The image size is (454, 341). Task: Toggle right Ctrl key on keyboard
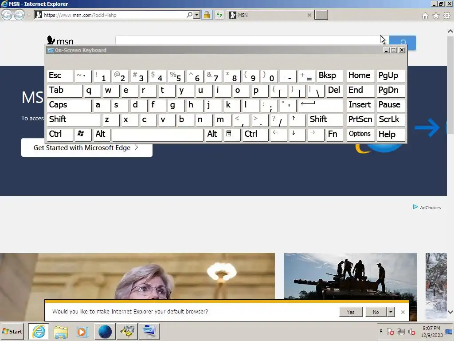tap(255, 135)
